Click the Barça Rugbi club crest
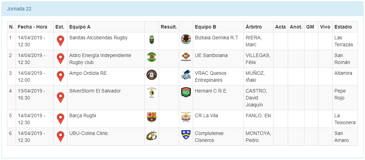365x160 pixels. [151, 117]
